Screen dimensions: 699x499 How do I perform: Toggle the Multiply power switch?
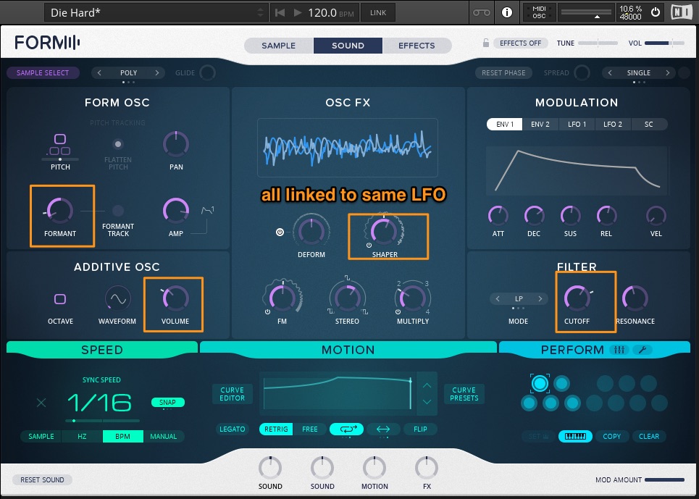[x=398, y=312]
